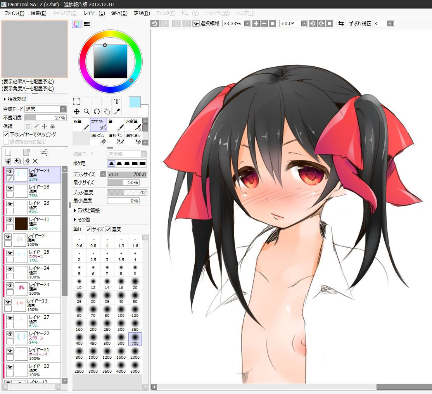Choose the 選択消し selection eraser

133,138
